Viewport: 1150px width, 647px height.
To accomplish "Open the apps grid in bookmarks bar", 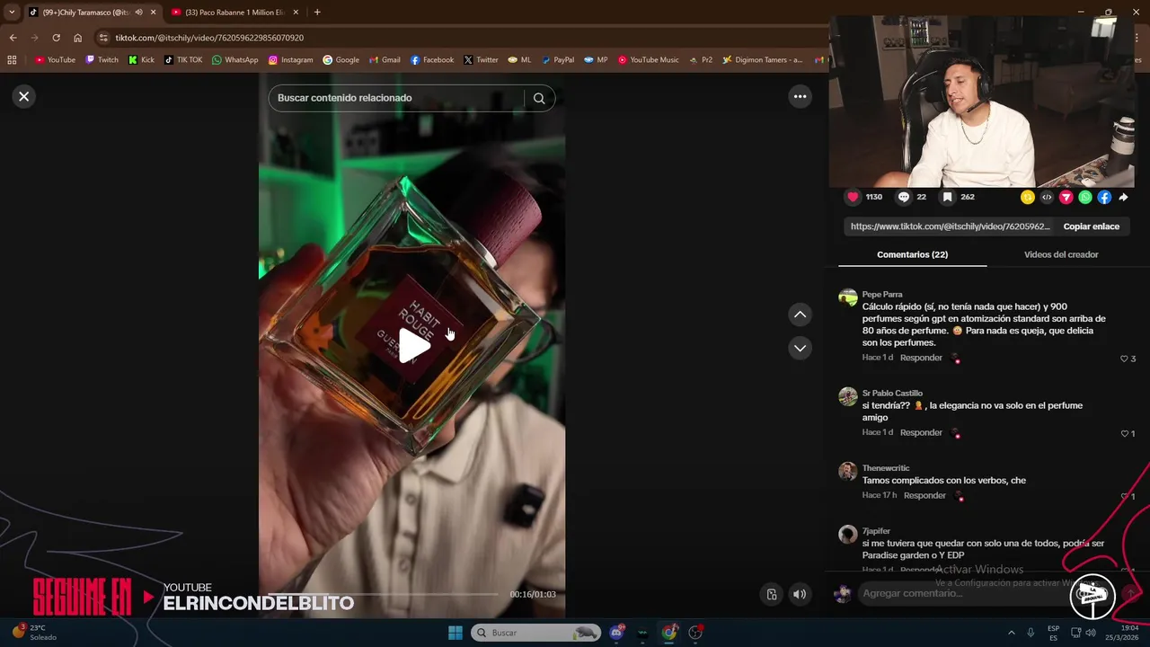I will tap(12, 60).
